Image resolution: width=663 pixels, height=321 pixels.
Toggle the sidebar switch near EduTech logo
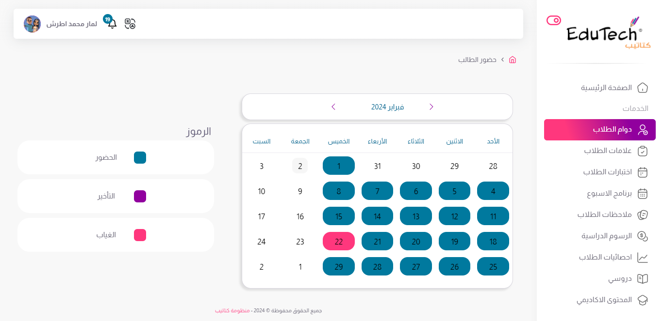(553, 20)
